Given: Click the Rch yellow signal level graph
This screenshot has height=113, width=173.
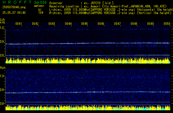Looking at the screenshot, I should click(x=88, y=107).
